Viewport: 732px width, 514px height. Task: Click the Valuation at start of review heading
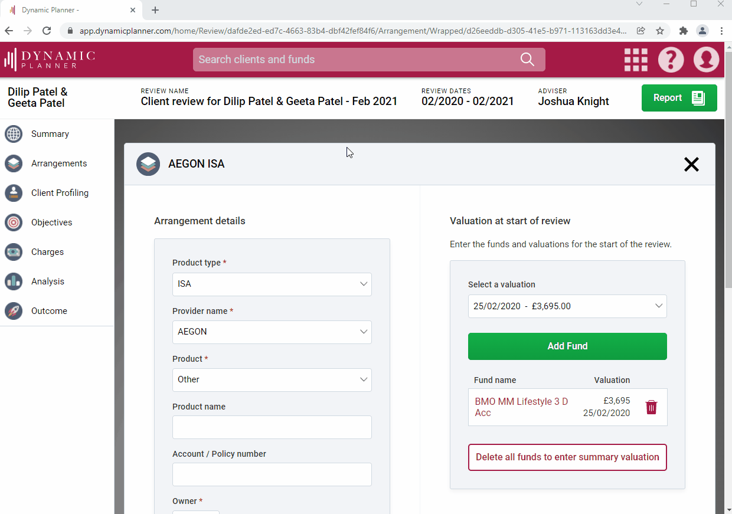point(510,221)
